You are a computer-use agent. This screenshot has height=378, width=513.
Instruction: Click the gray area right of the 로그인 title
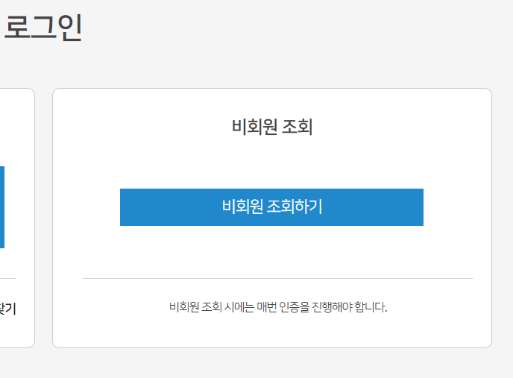click(x=298, y=30)
